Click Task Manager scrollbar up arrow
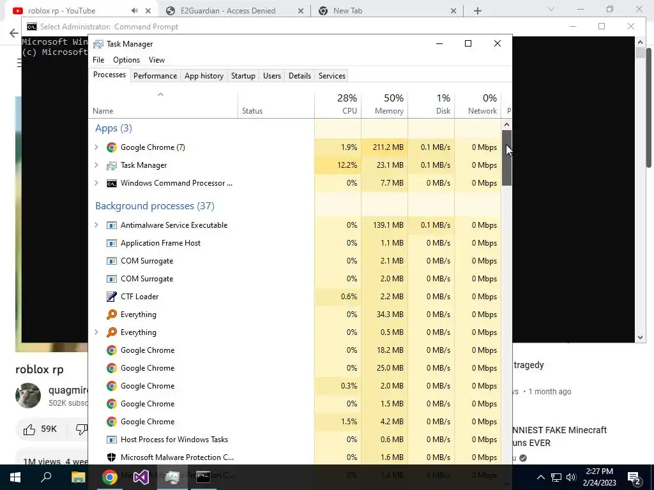This screenshot has width=654, height=490. (x=506, y=124)
